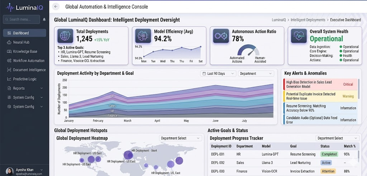Click the LuminaIQ logo icon
The width and height of the screenshot is (367, 176).
coord(10,7)
